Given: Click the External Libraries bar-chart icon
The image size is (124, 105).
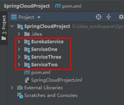Looking at the screenshot, I should tap(20, 88).
